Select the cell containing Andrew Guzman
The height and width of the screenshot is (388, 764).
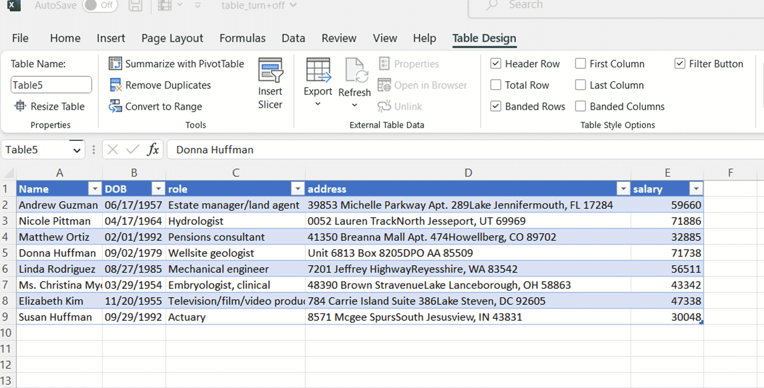(x=60, y=205)
